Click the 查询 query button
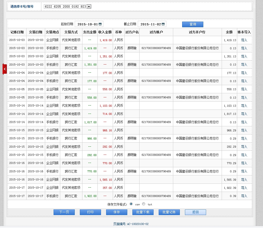 [x=193, y=24]
